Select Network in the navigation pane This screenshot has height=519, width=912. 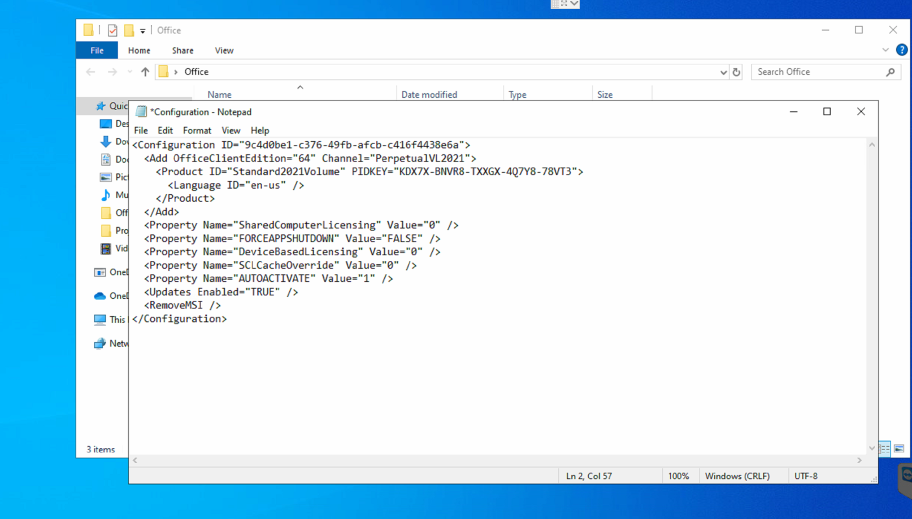111,343
